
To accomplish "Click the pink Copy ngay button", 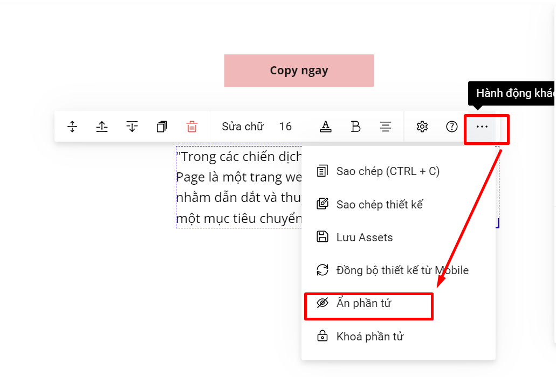I will pos(299,71).
